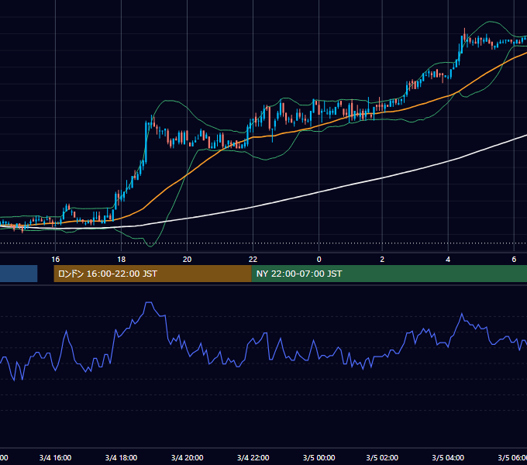Click the 3/5 02:00 date label

point(382,458)
